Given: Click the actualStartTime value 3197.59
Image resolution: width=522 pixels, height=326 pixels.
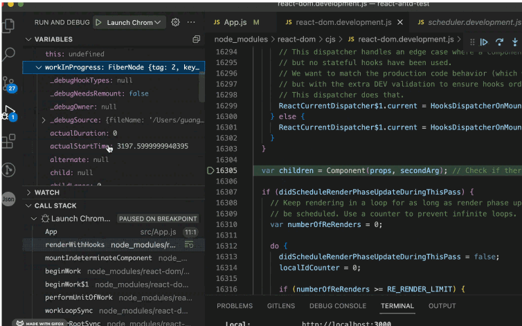Looking at the screenshot, I should [x=152, y=146].
